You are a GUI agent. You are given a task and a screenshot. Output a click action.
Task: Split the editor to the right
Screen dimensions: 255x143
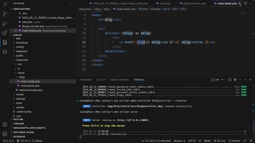(245, 4)
